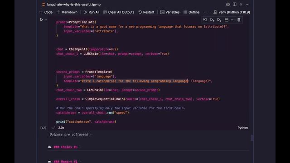Click the 'input_variables=["attribute"],' line
This screenshot has height=163, width=290.
point(91,31)
